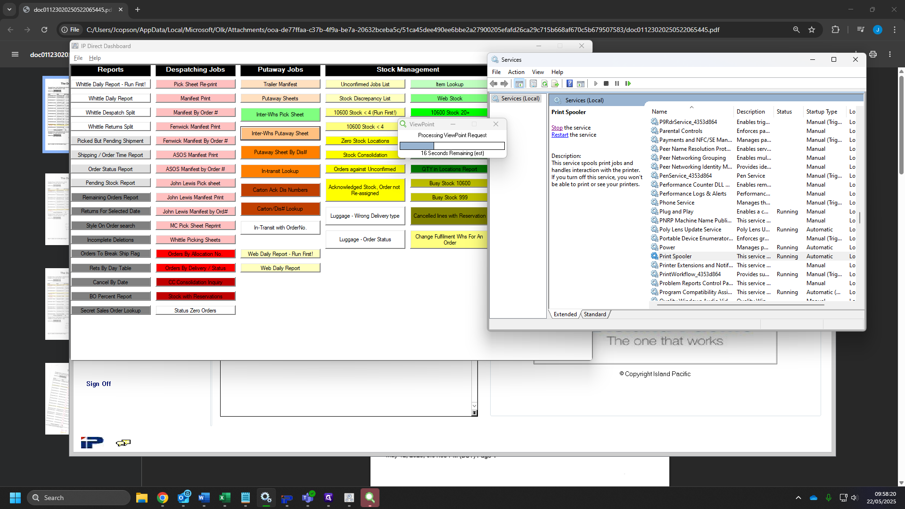Open the Chrome Extensions puzzle icon

click(x=835, y=30)
